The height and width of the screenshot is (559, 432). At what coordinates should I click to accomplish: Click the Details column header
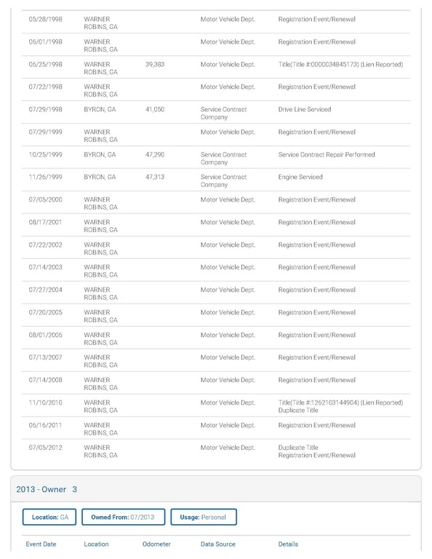pos(288,544)
